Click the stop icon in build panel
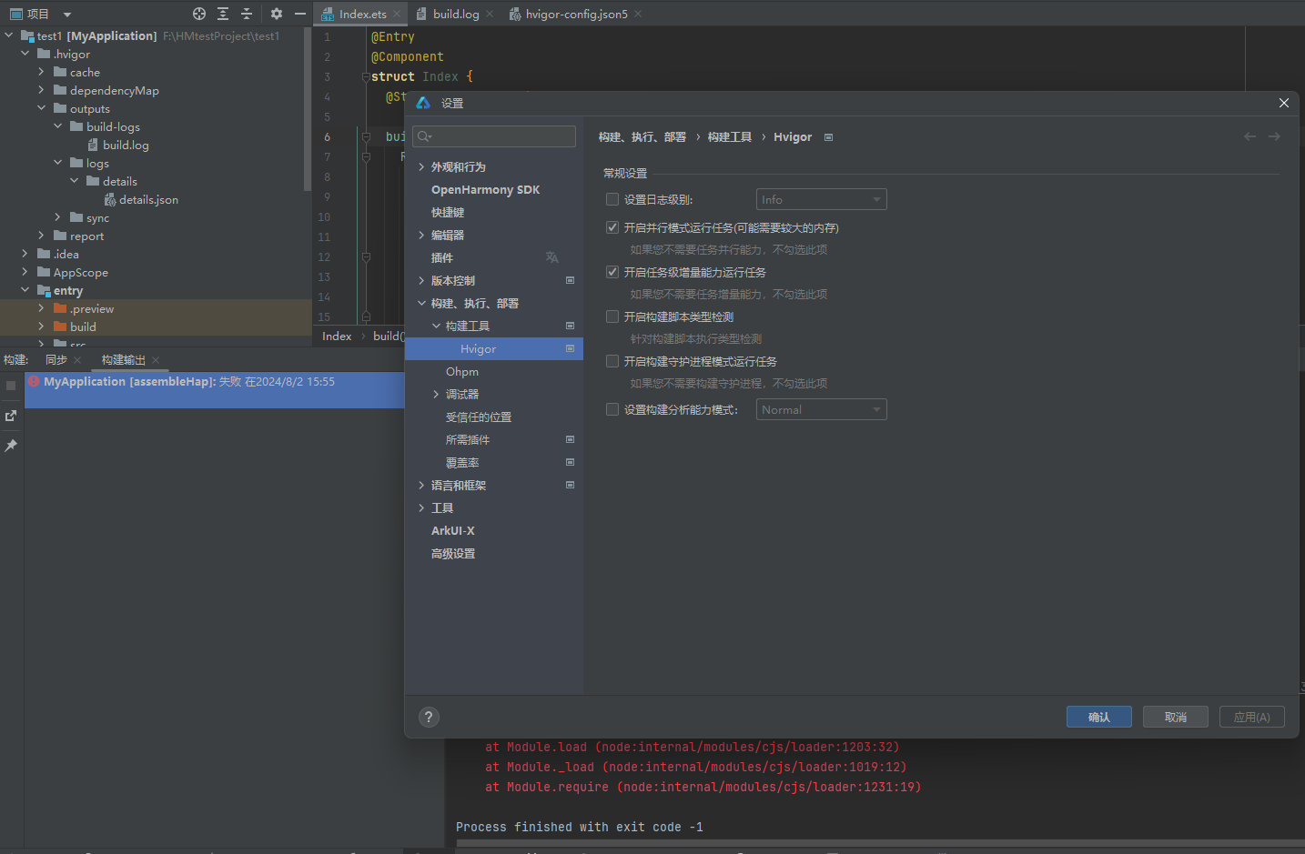 point(11,386)
